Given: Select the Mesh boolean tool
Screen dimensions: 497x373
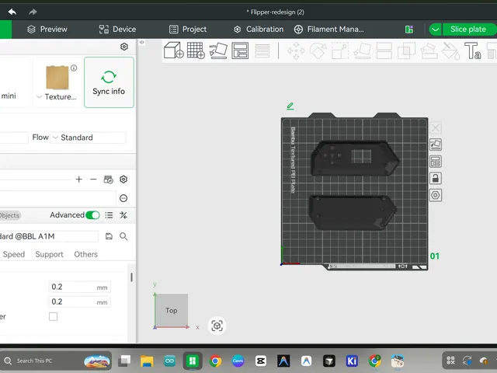Looking at the screenshot, I should 406,51.
